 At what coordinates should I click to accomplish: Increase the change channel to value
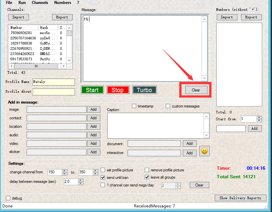(95, 171)
